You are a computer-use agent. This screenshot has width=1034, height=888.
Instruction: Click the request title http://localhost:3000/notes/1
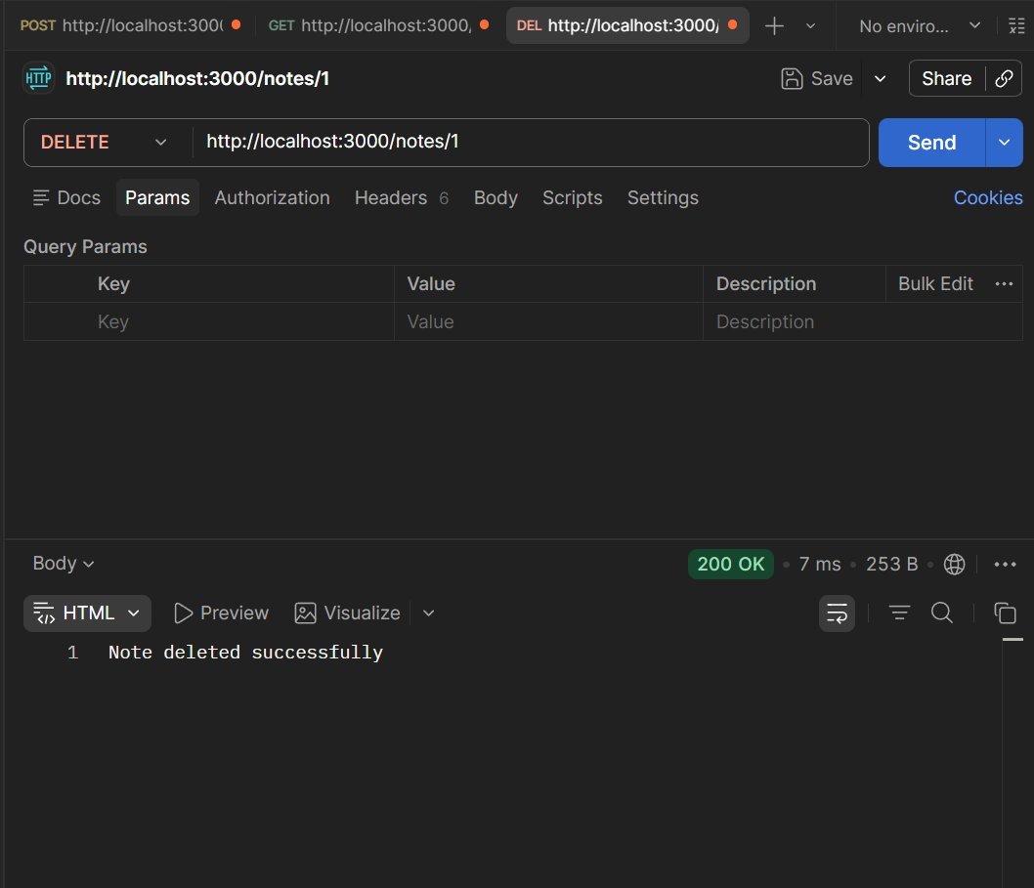point(197,78)
